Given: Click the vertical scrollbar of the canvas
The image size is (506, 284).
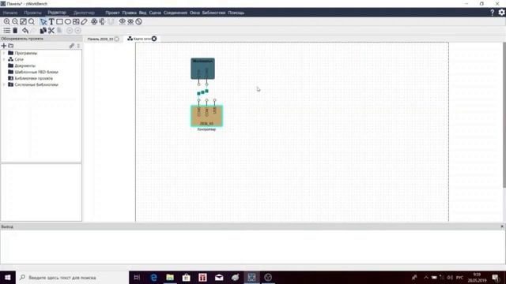Looking at the screenshot, I should tap(504, 115).
